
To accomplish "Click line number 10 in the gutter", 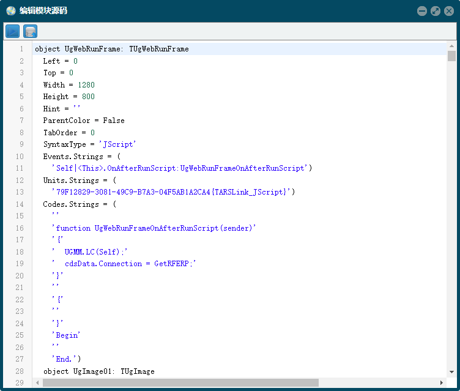I will [20, 157].
